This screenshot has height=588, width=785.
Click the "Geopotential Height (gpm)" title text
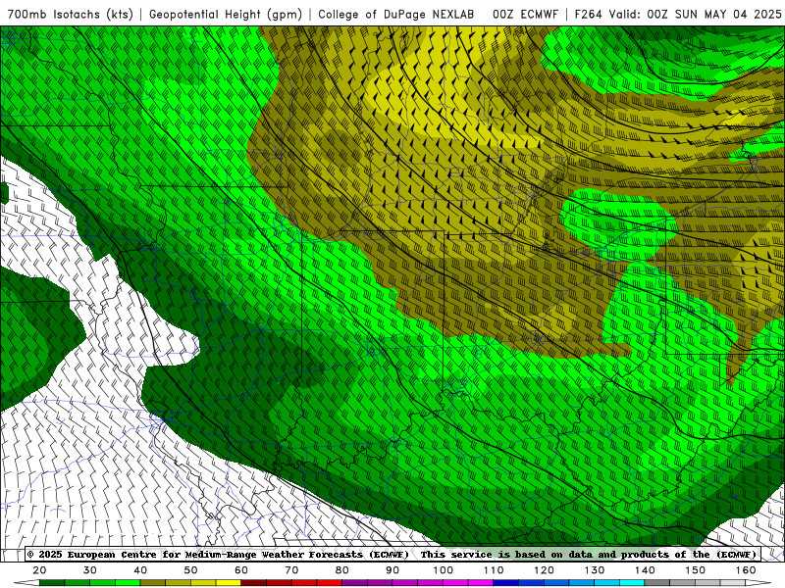pyautogui.click(x=226, y=14)
